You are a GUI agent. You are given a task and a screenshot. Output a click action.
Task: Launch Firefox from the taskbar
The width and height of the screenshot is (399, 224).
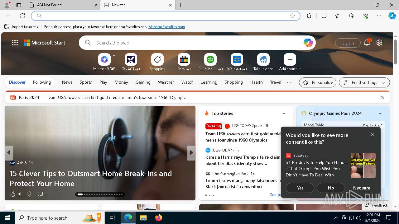158,218
